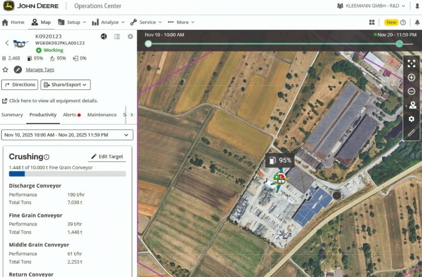The image size is (422, 277).
Task: Click timeline end handle at Nov 20
Action: point(399,43)
